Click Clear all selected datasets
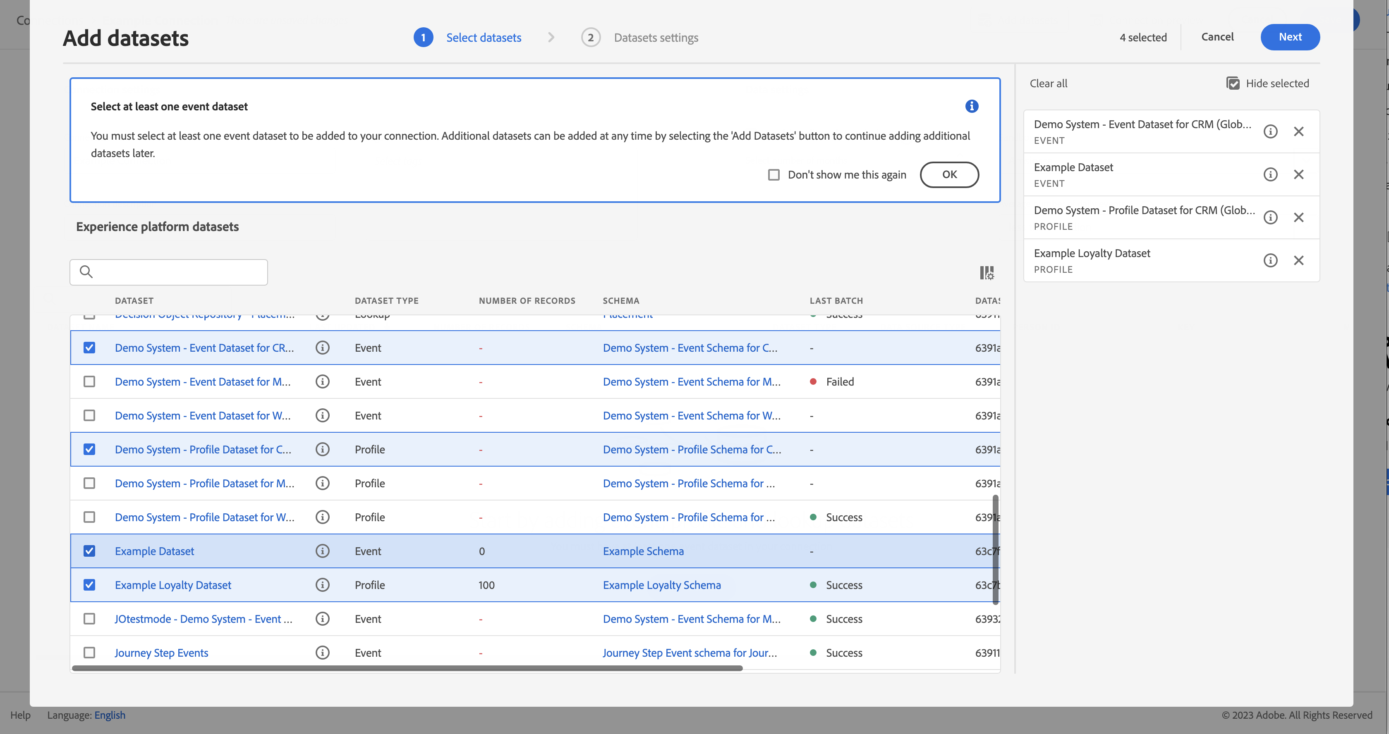1389x734 pixels. (x=1048, y=83)
